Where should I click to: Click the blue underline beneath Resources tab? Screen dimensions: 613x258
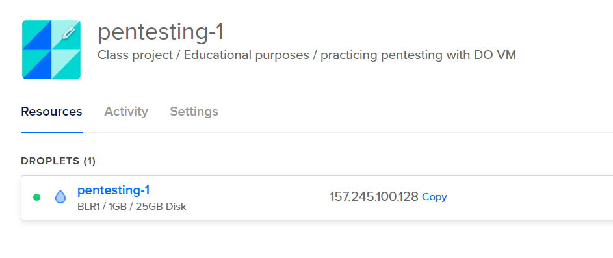point(51,132)
